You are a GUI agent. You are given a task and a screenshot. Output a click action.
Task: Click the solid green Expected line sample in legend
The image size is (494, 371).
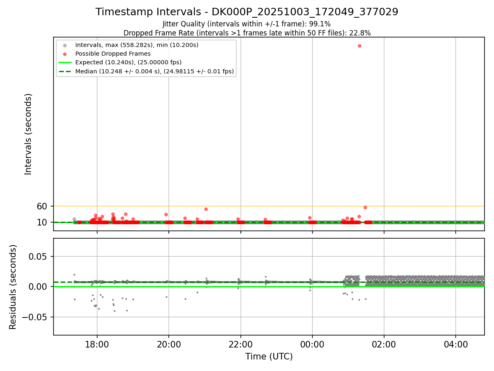pyautogui.click(x=65, y=63)
